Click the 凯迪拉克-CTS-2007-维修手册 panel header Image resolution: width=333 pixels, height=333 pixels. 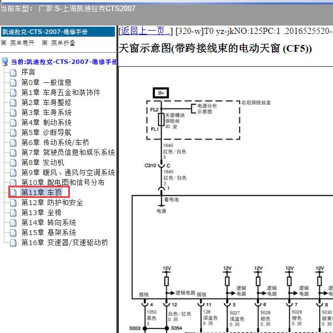point(58,32)
